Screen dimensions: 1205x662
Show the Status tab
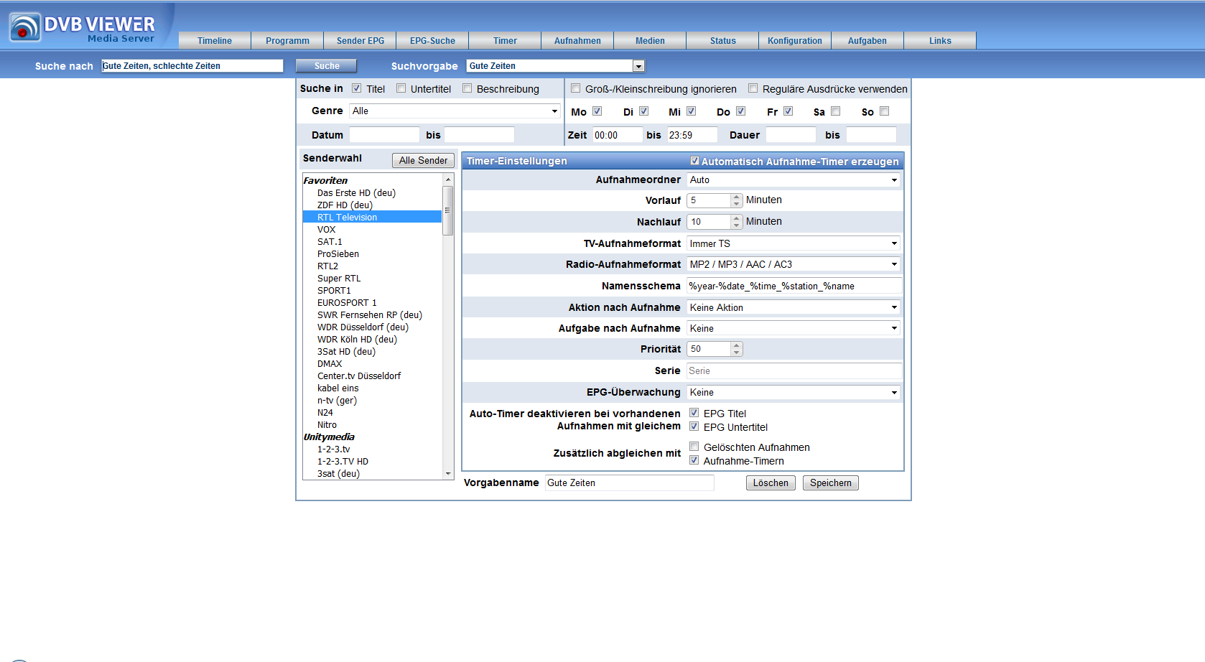(722, 41)
